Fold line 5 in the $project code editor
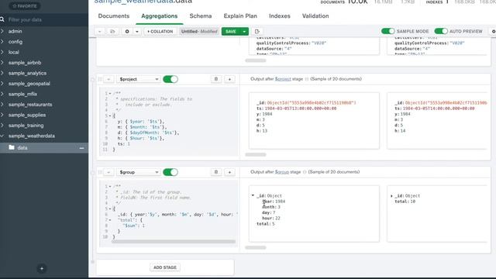The height and width of the screenshot is (279, 496). (x=110, y=115)
